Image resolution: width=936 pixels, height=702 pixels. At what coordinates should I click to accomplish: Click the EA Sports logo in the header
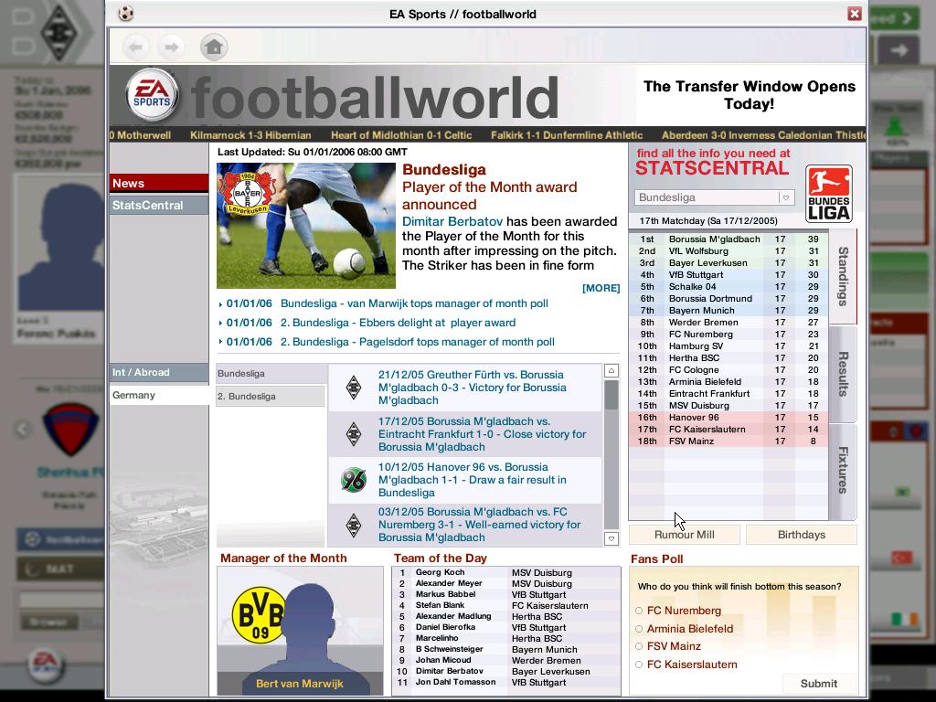[152, 95]
